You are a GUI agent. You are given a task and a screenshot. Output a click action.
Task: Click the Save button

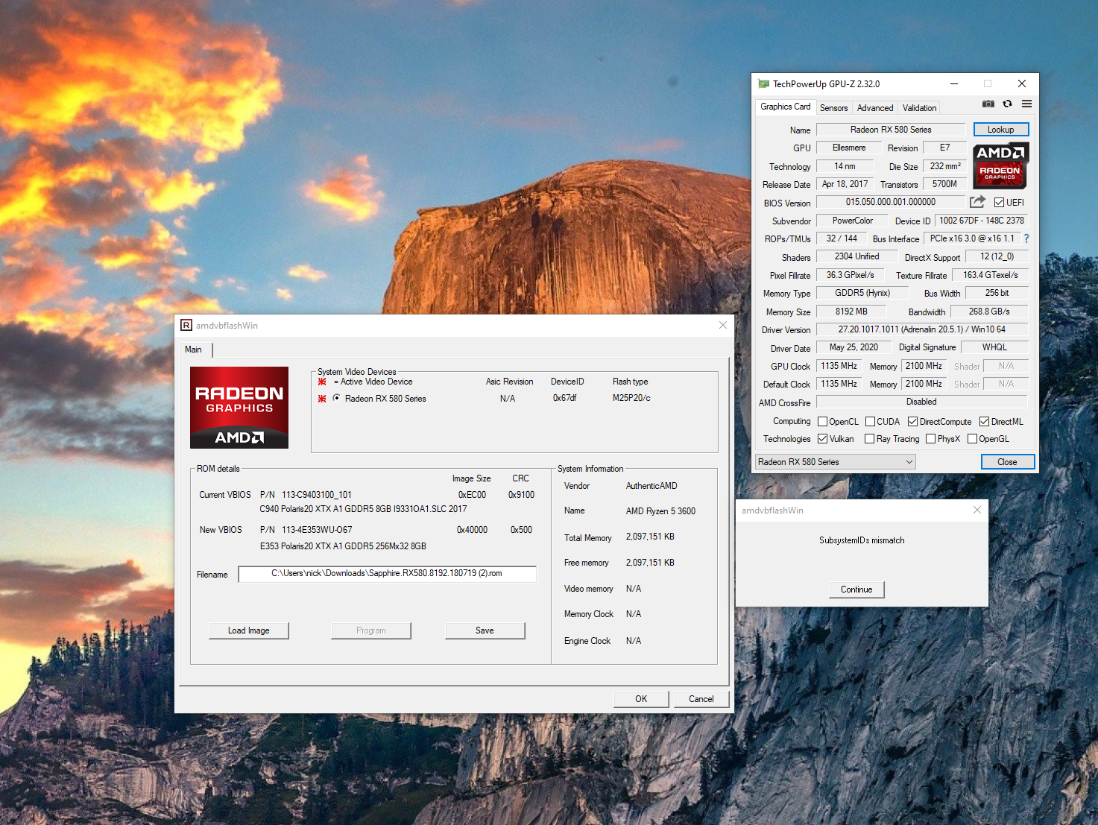tap(485, 630)
